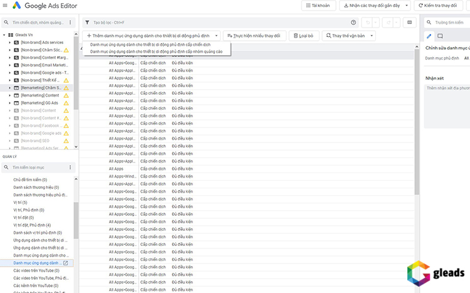Viewport: 470px width, 293px height.
Task: Open the comments speech bubble tab
Action: (x=441, y=36)
